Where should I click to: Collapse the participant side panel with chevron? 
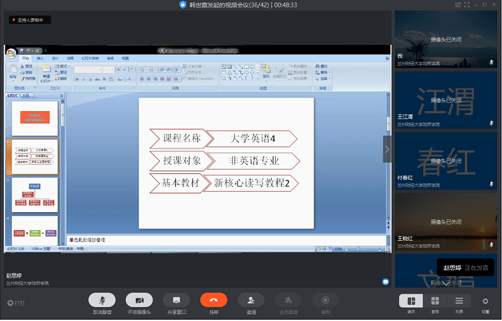point(387,149)
